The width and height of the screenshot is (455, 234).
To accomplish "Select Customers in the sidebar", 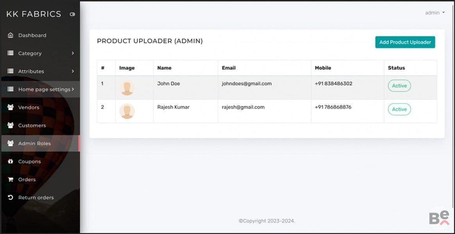I will point(40,126).
